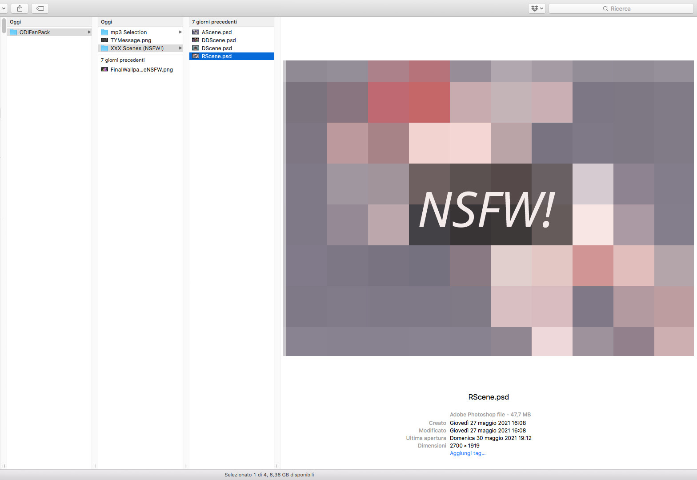Click the Aggiungi tag... link
This screenshot has height=480, width=697.
[x=468, y=453]
